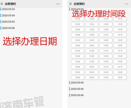Select the 13:00 time slot
131x108 pixels.
[x=78, y=19]
